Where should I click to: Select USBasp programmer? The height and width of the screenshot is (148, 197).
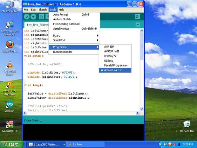(115, 61)
